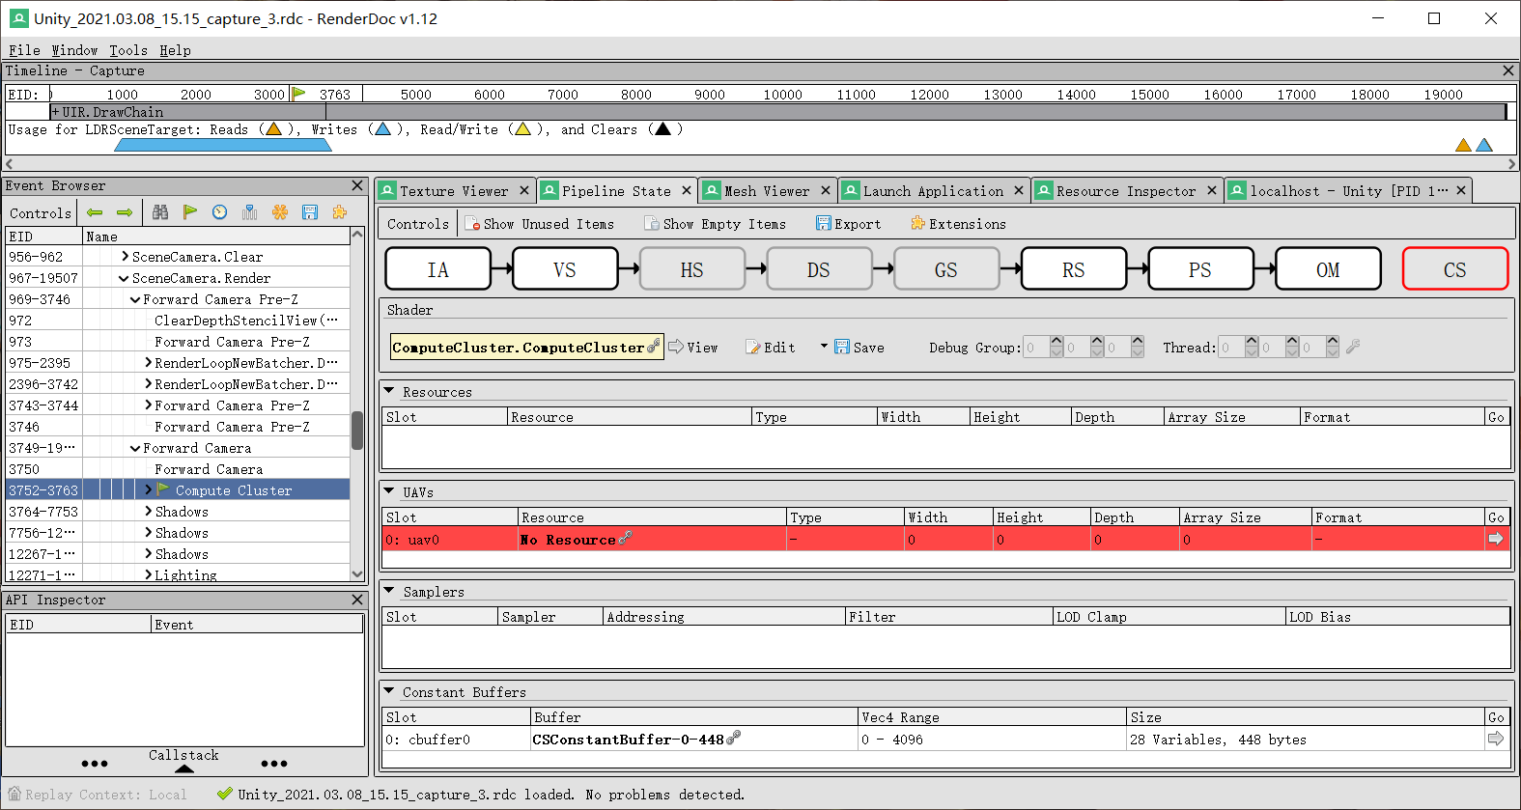The width and height of the screenshot is (1521, 810).
Task: Collapse Forward Camera Pre-Z group 969-3746
Action: 135,299
